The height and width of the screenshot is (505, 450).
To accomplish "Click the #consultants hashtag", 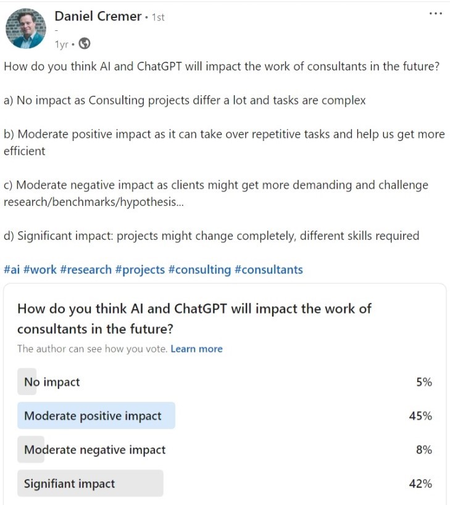I will click(269, 269).
